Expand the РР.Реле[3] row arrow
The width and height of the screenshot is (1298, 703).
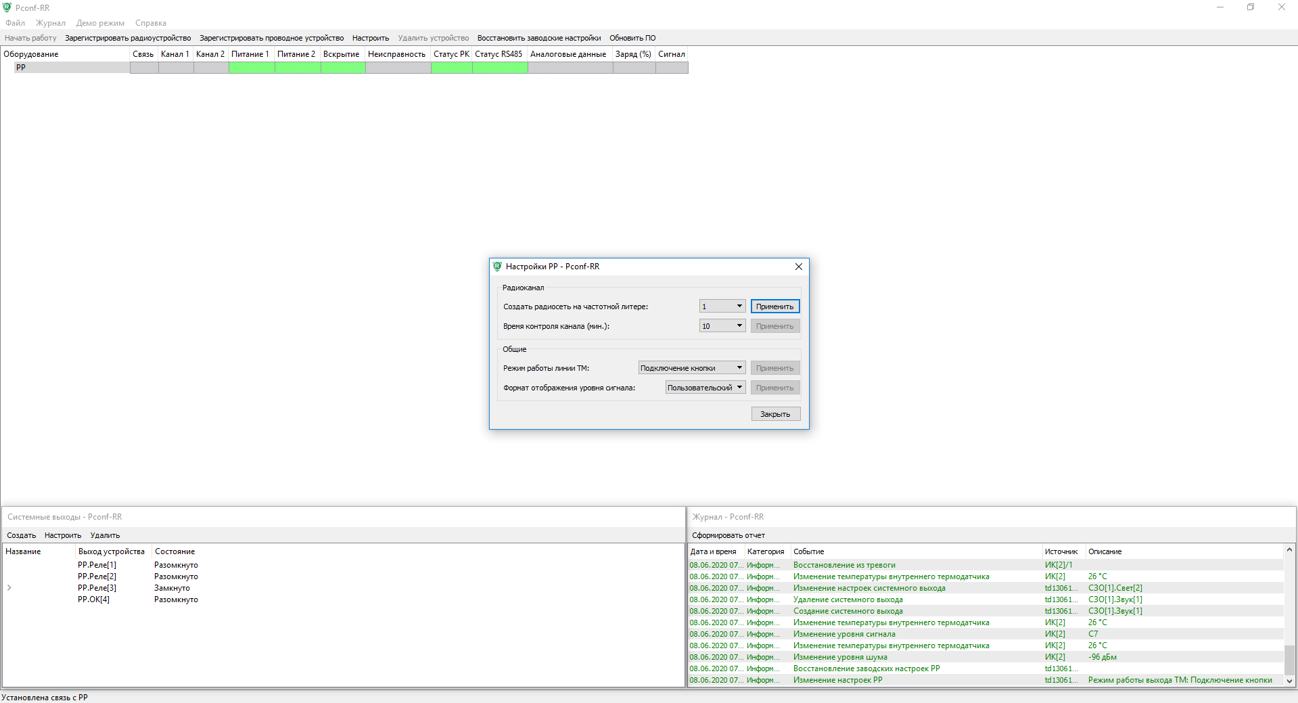(9, 588)
